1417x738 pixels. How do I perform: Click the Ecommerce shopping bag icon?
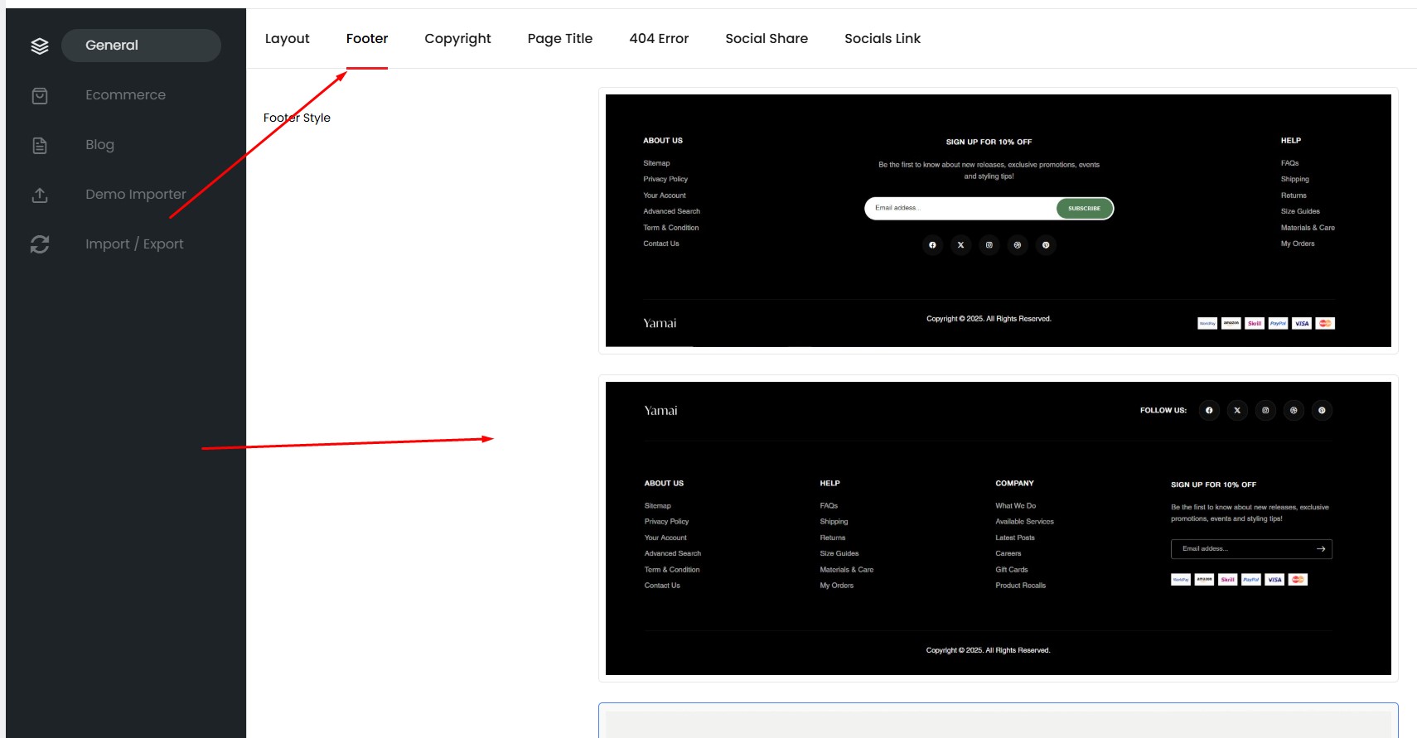coord(39,95)
